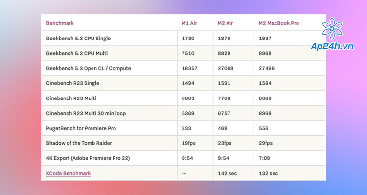Select PugetBench score 556
367x195 pixels.
[x=264, y=128]
